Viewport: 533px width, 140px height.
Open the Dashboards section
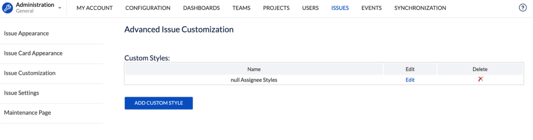coord(201,8)
